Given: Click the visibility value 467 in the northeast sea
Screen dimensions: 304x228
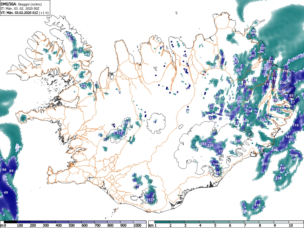Looking at the screenshot, I should [295, 58].
